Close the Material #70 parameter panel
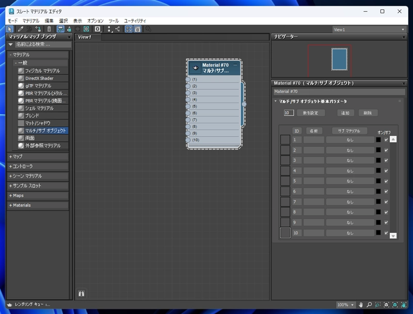The width and height of the screenshot is (413, 314). tap(404, 84)
